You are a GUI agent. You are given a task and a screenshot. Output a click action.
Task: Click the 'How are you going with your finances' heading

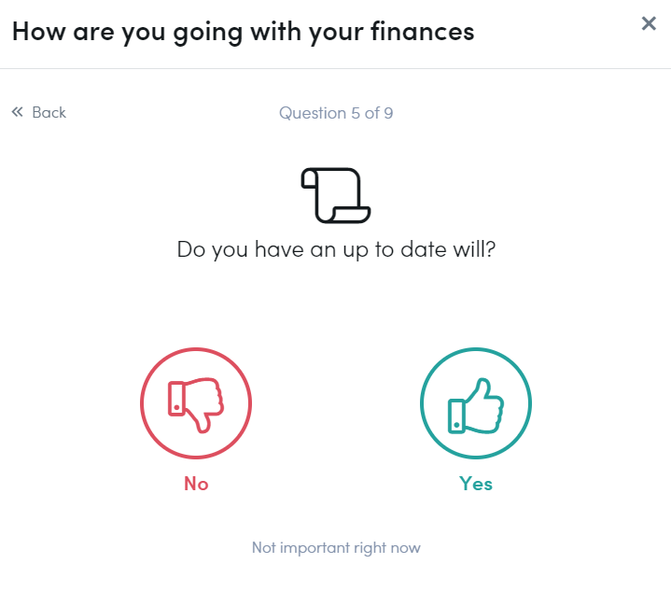point(243,32)
